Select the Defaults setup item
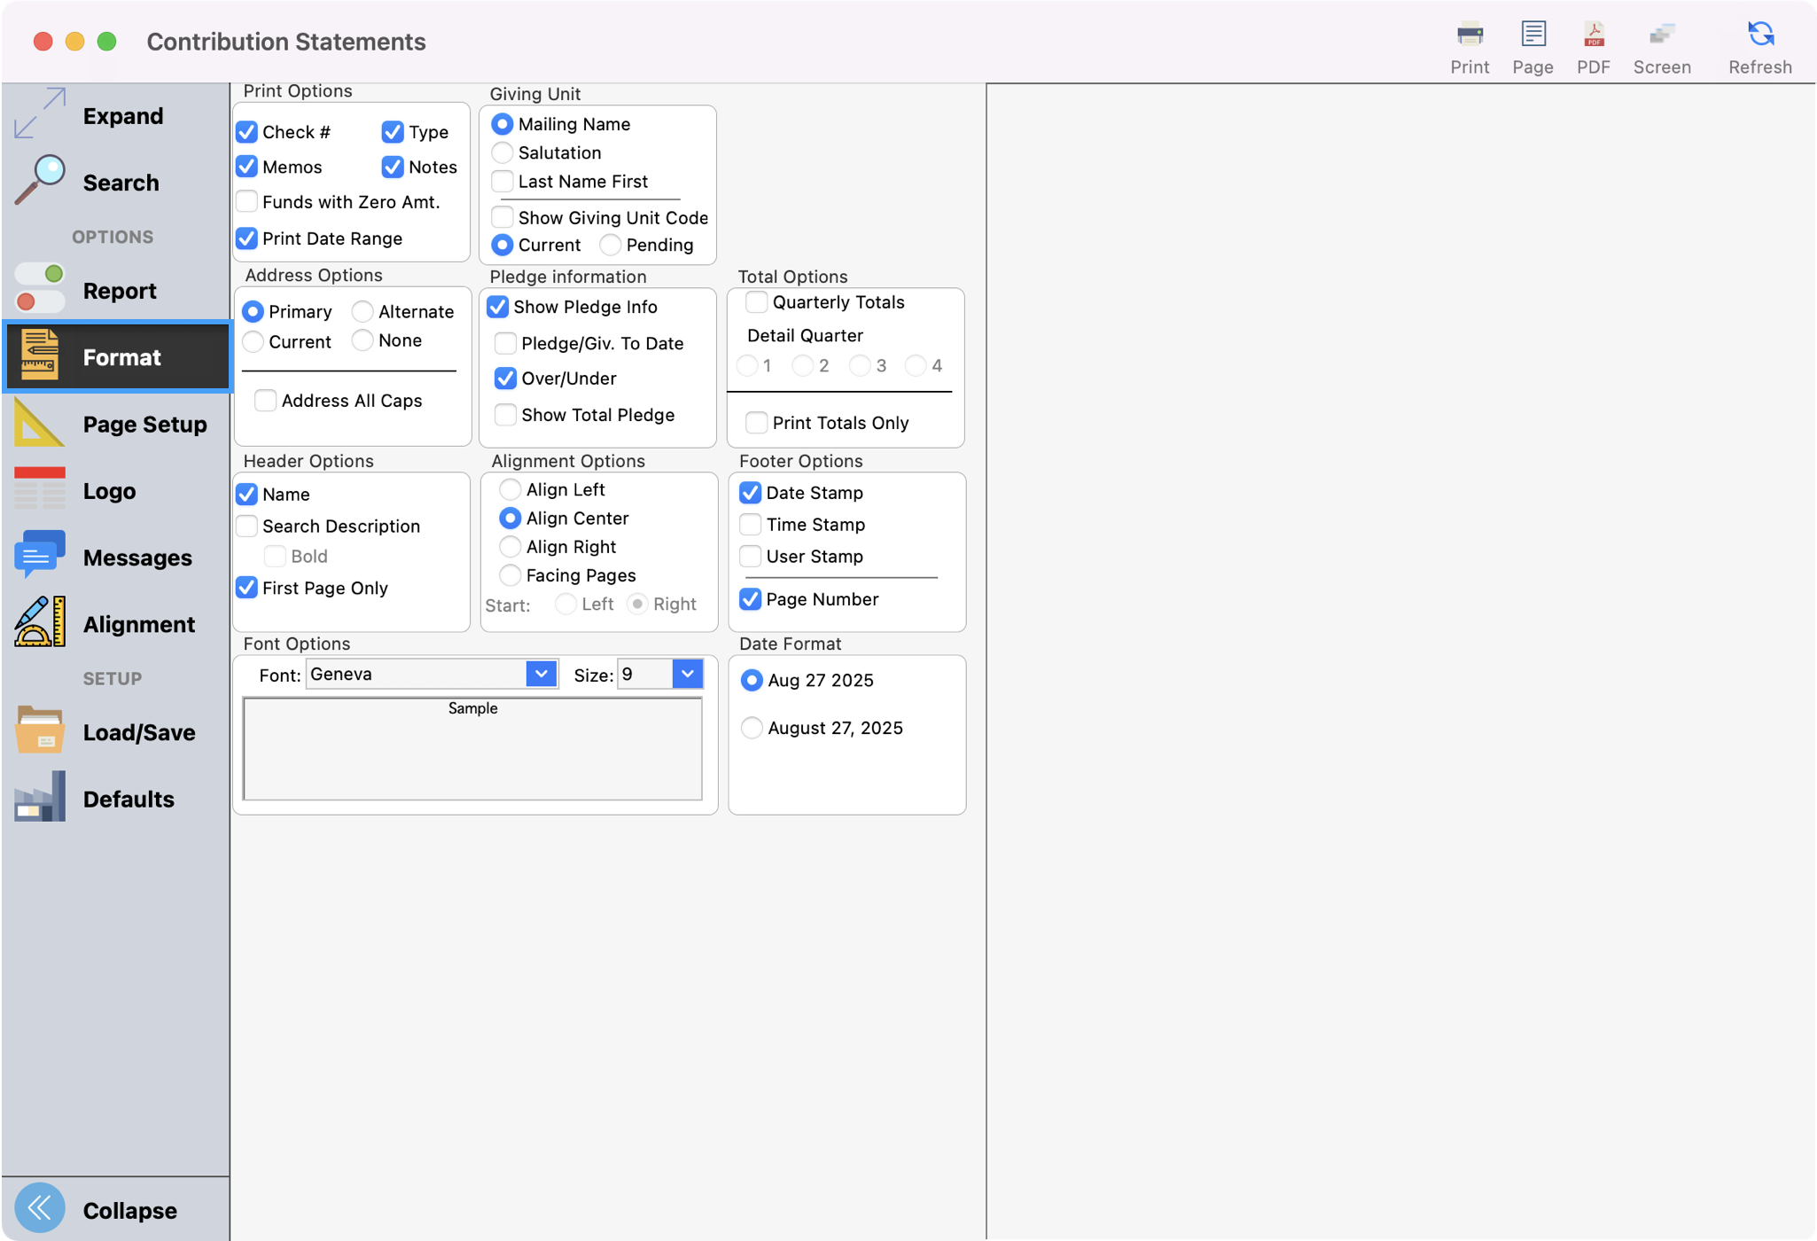Image resolution: width=1817 pixels, height=1241 pixels. 128,798
